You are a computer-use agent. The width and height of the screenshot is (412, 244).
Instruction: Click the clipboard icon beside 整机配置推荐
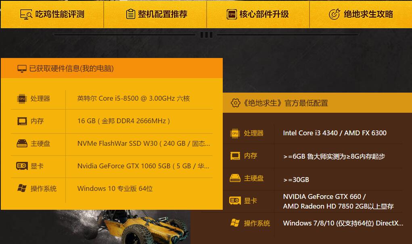coord(131,14)
